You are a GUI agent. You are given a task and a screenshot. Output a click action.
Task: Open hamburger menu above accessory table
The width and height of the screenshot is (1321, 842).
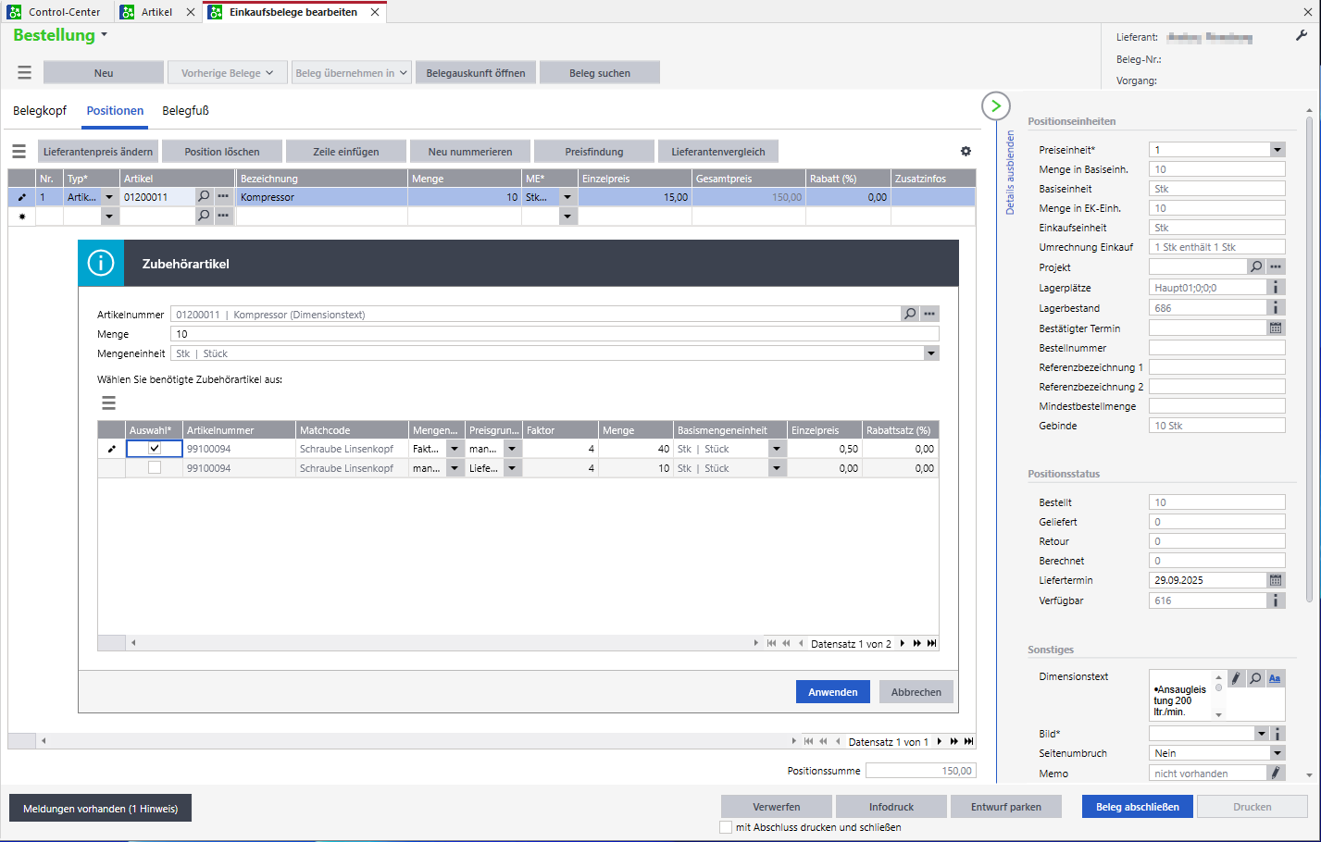pyautogui.click(x=108, y=402)
